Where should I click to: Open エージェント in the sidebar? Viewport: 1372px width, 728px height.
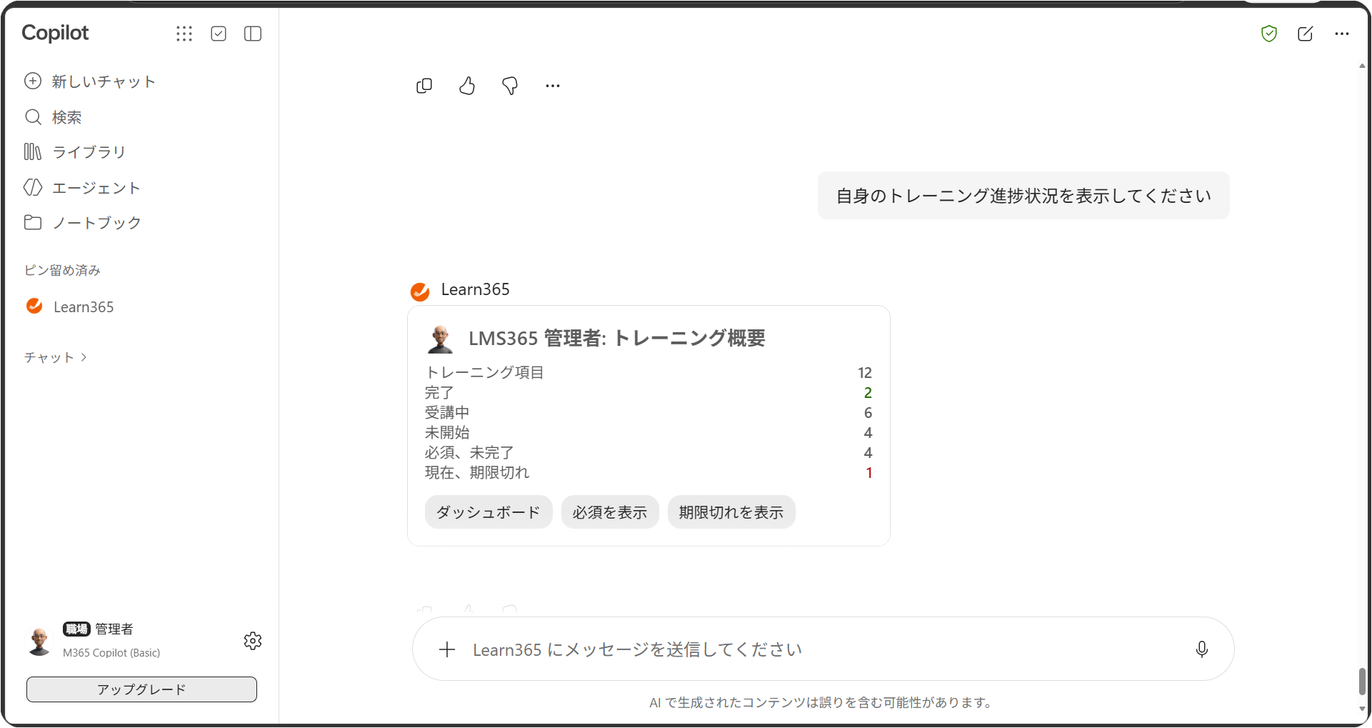[82, 188]
